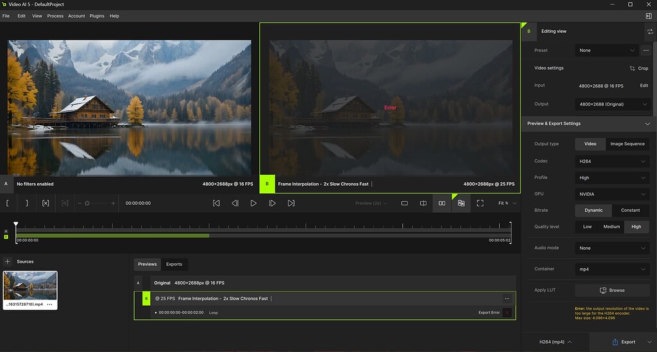This screenshot has height=352, width=657.
Task: Open the Crop tool
Action: (639, 68)
